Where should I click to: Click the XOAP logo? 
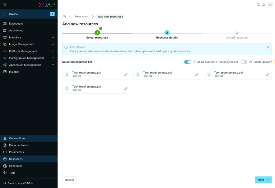(47, 5)
